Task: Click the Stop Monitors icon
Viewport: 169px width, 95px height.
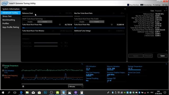Action: [128, 5]
